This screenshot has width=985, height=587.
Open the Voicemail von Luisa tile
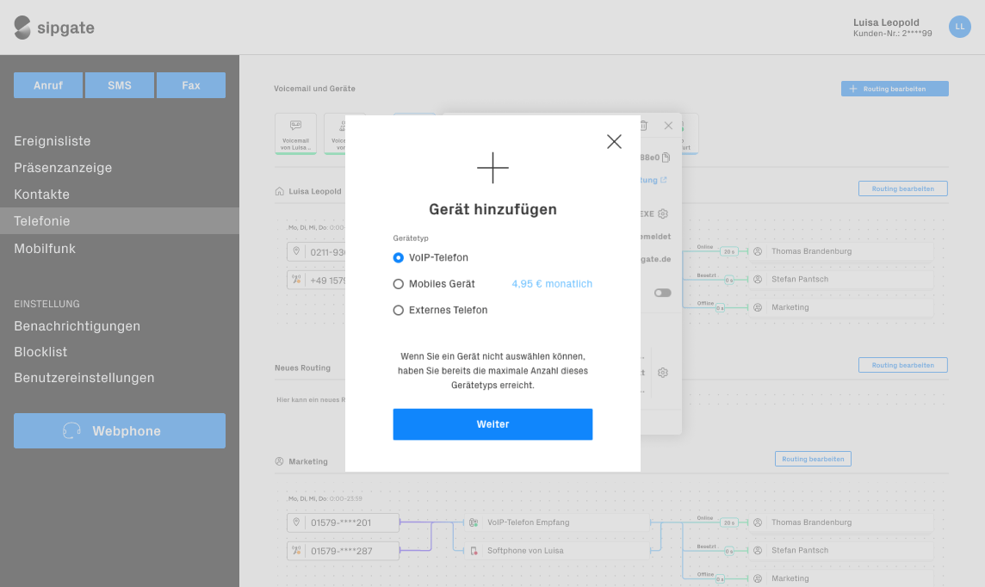(x=295, y=133)
